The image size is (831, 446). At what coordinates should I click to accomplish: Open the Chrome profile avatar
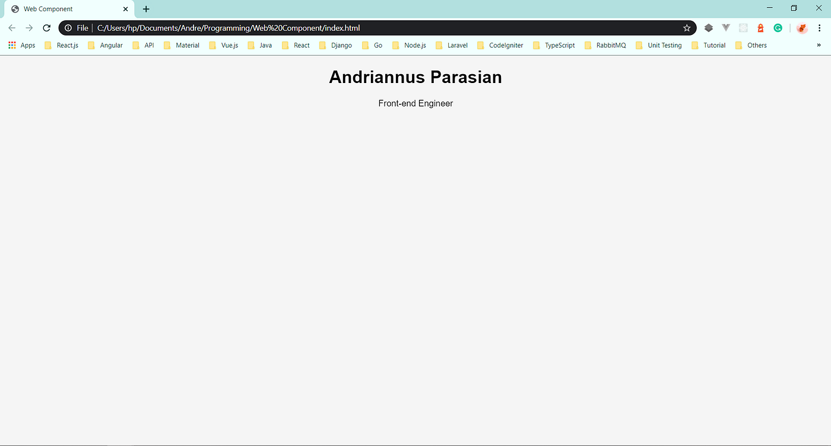802,27
